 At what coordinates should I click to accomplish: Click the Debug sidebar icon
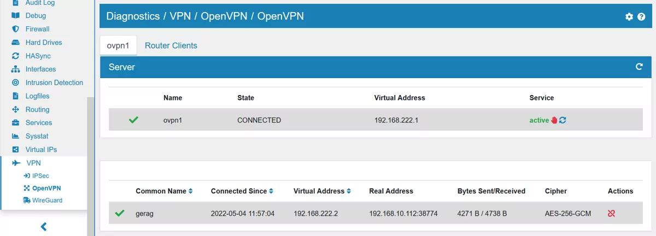pos(15,15)
